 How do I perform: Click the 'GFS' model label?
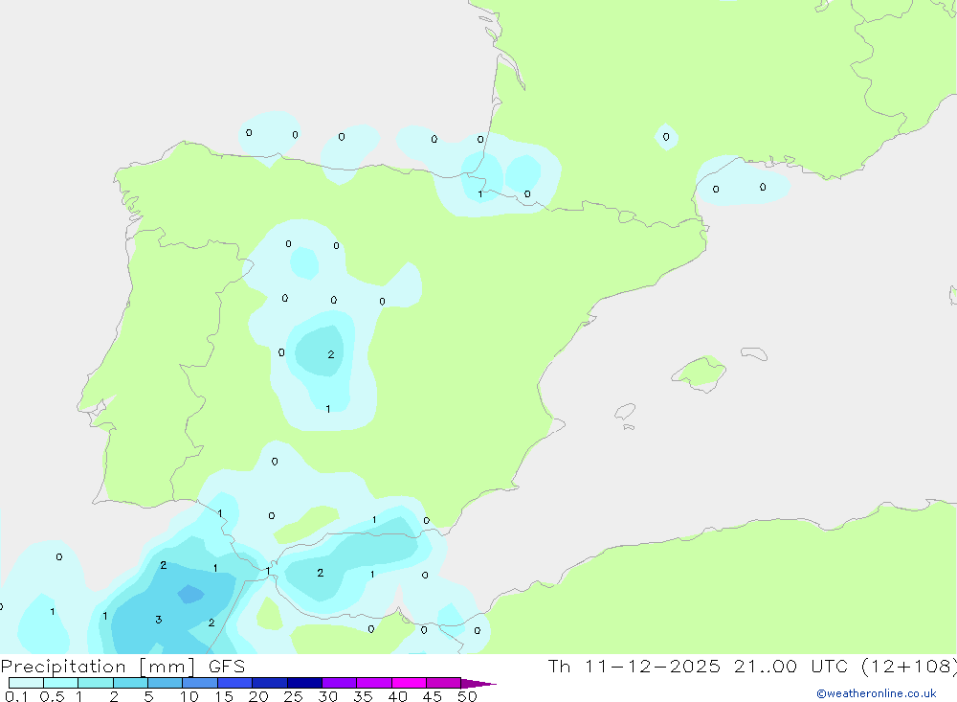click(x=227, y=667)
